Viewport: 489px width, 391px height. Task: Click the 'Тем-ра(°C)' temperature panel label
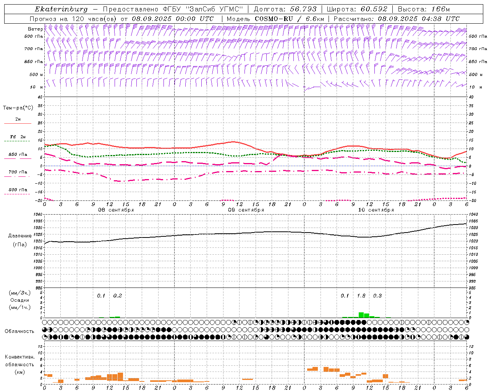pos(18,108)
